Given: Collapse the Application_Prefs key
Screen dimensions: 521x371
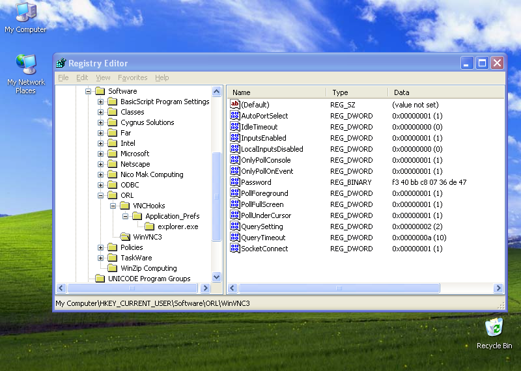Looking at the screenshot, I should point(125,216).
